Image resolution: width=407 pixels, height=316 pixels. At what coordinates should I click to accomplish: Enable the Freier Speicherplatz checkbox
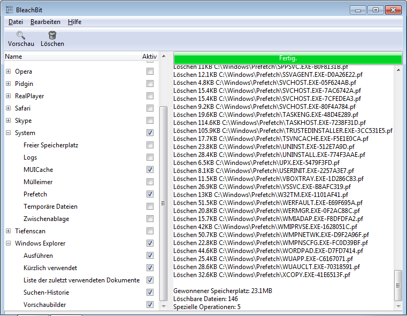pos(150,145)
